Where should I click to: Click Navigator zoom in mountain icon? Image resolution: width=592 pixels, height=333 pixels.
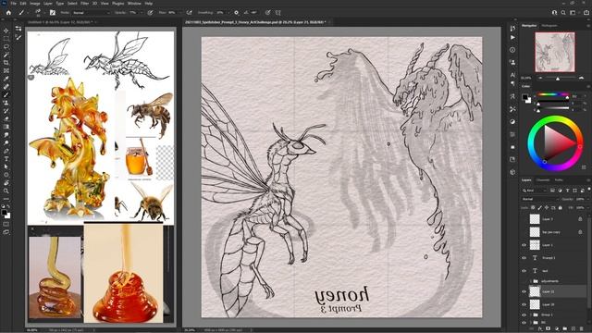pyautogui.click(x=582, y=78)
